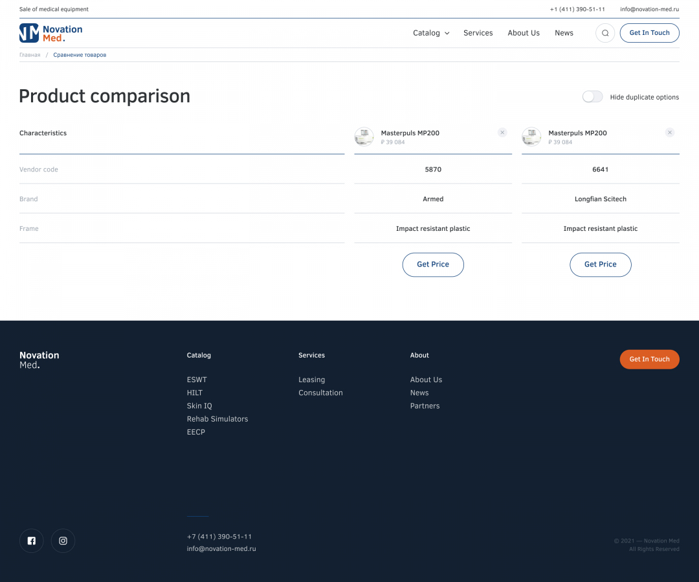Click the footer About heading
Viewport: 699px width, 582px height.
click(x=419, y=356)
